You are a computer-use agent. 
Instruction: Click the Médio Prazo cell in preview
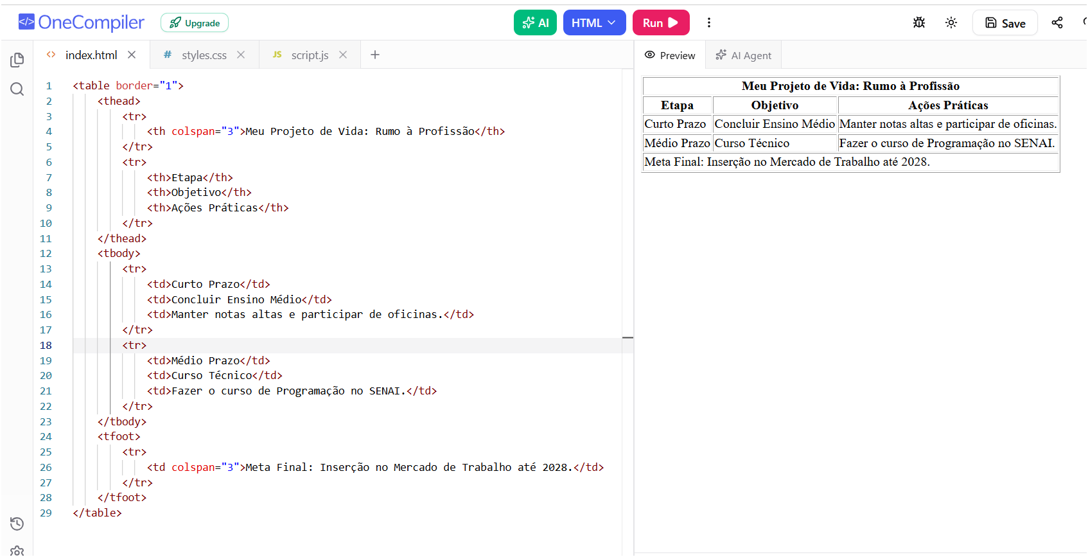[x=677, y=143]
